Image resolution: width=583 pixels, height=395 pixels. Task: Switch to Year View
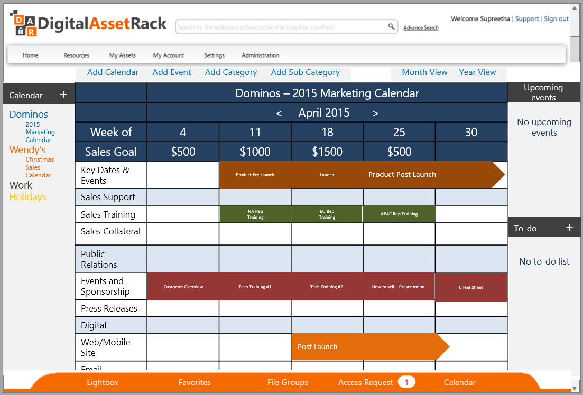(477, 72)
